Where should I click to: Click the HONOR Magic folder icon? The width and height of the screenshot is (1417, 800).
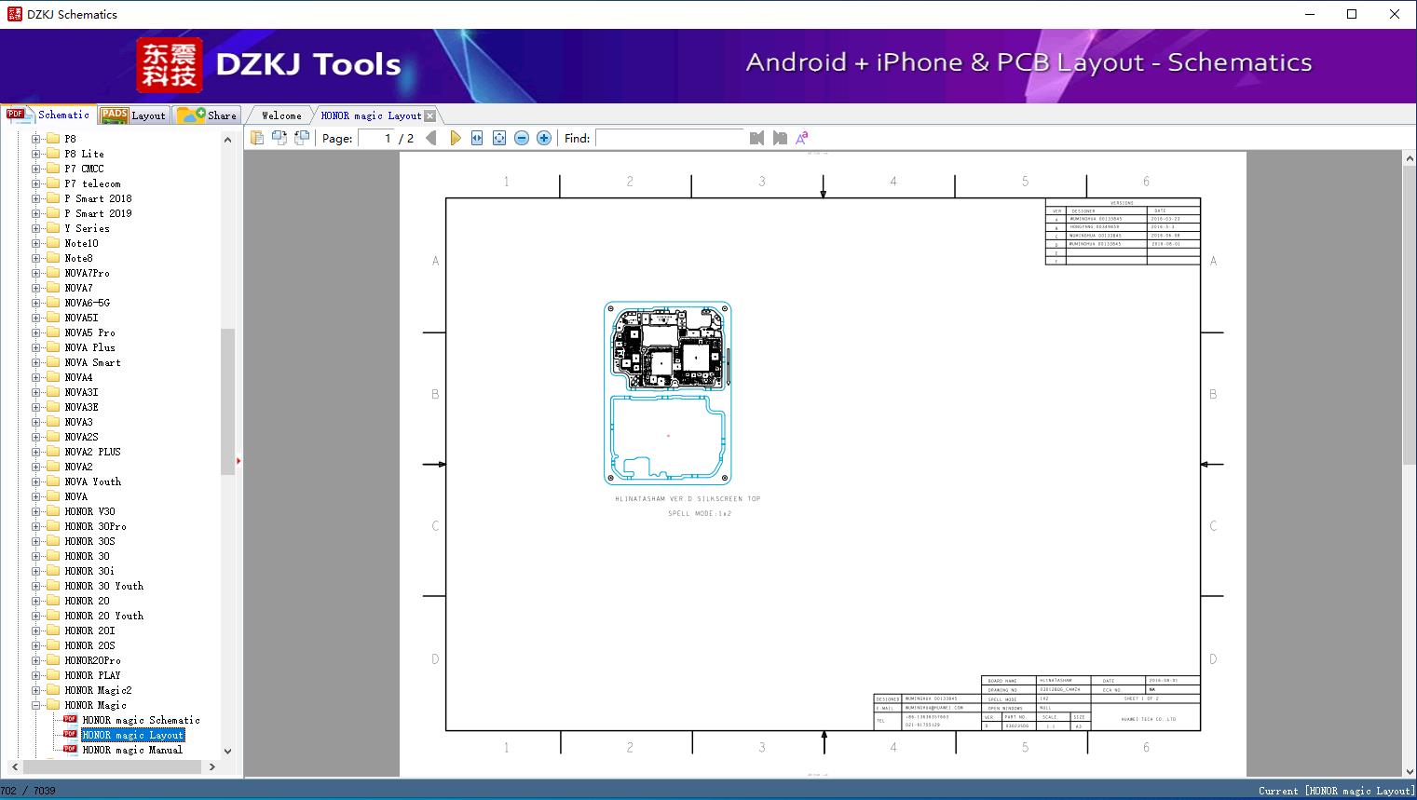[53, 705]
